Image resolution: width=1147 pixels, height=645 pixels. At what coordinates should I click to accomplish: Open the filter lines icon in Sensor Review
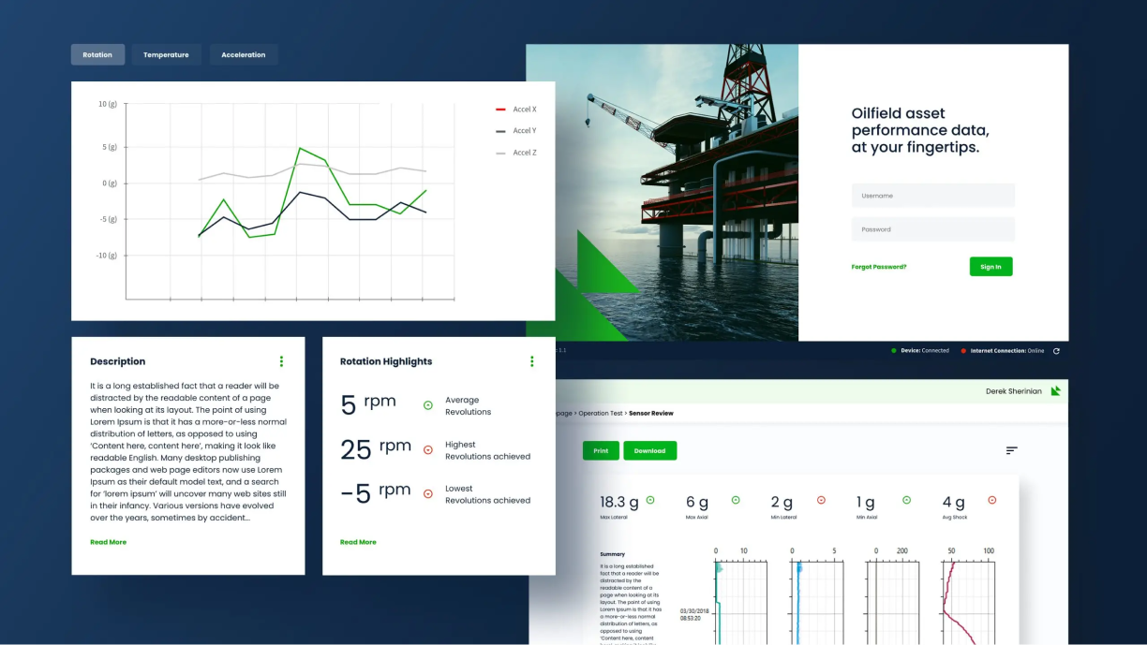(1011, 450)
